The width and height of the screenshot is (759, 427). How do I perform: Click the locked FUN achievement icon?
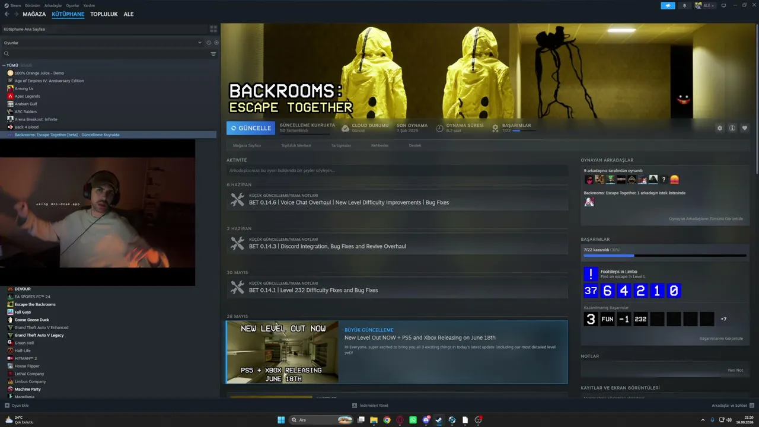click(607, 319)
